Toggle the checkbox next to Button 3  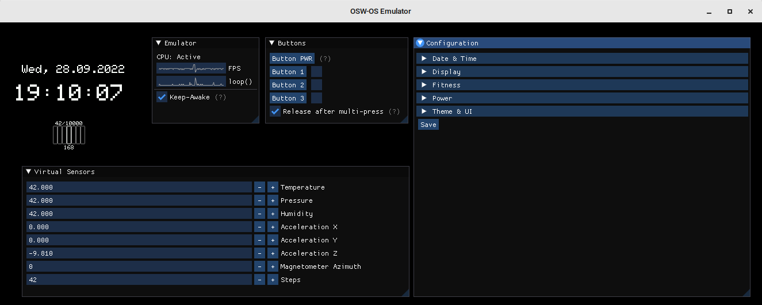316,98
